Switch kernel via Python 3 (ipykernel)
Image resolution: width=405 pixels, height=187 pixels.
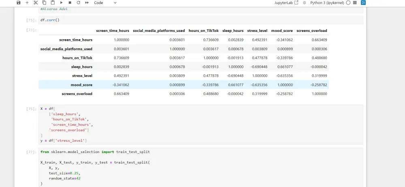327,2
